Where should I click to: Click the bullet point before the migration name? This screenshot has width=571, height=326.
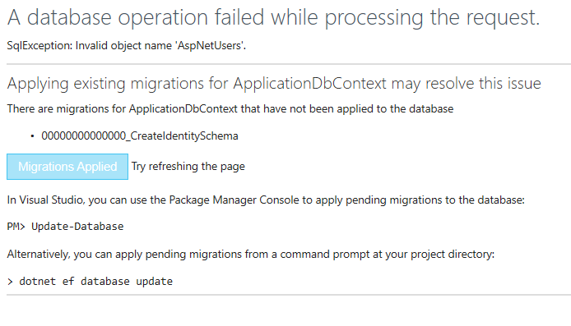point(32,136)
